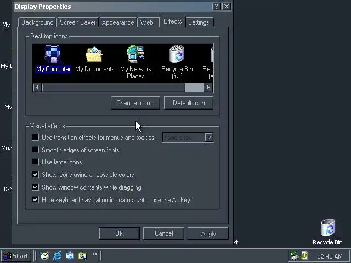Select the My Network Places icon

click(135, 62)
